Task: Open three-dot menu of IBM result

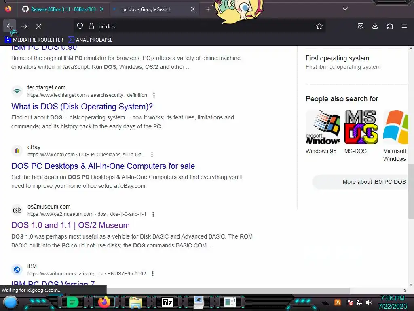Action: coord(152,274)
